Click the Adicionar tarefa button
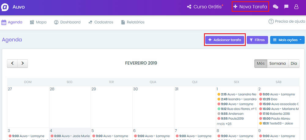 (225, 40)
